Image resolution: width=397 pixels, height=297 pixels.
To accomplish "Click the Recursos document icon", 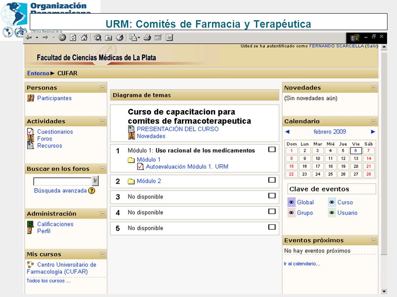I will click(x=30, y=146).
